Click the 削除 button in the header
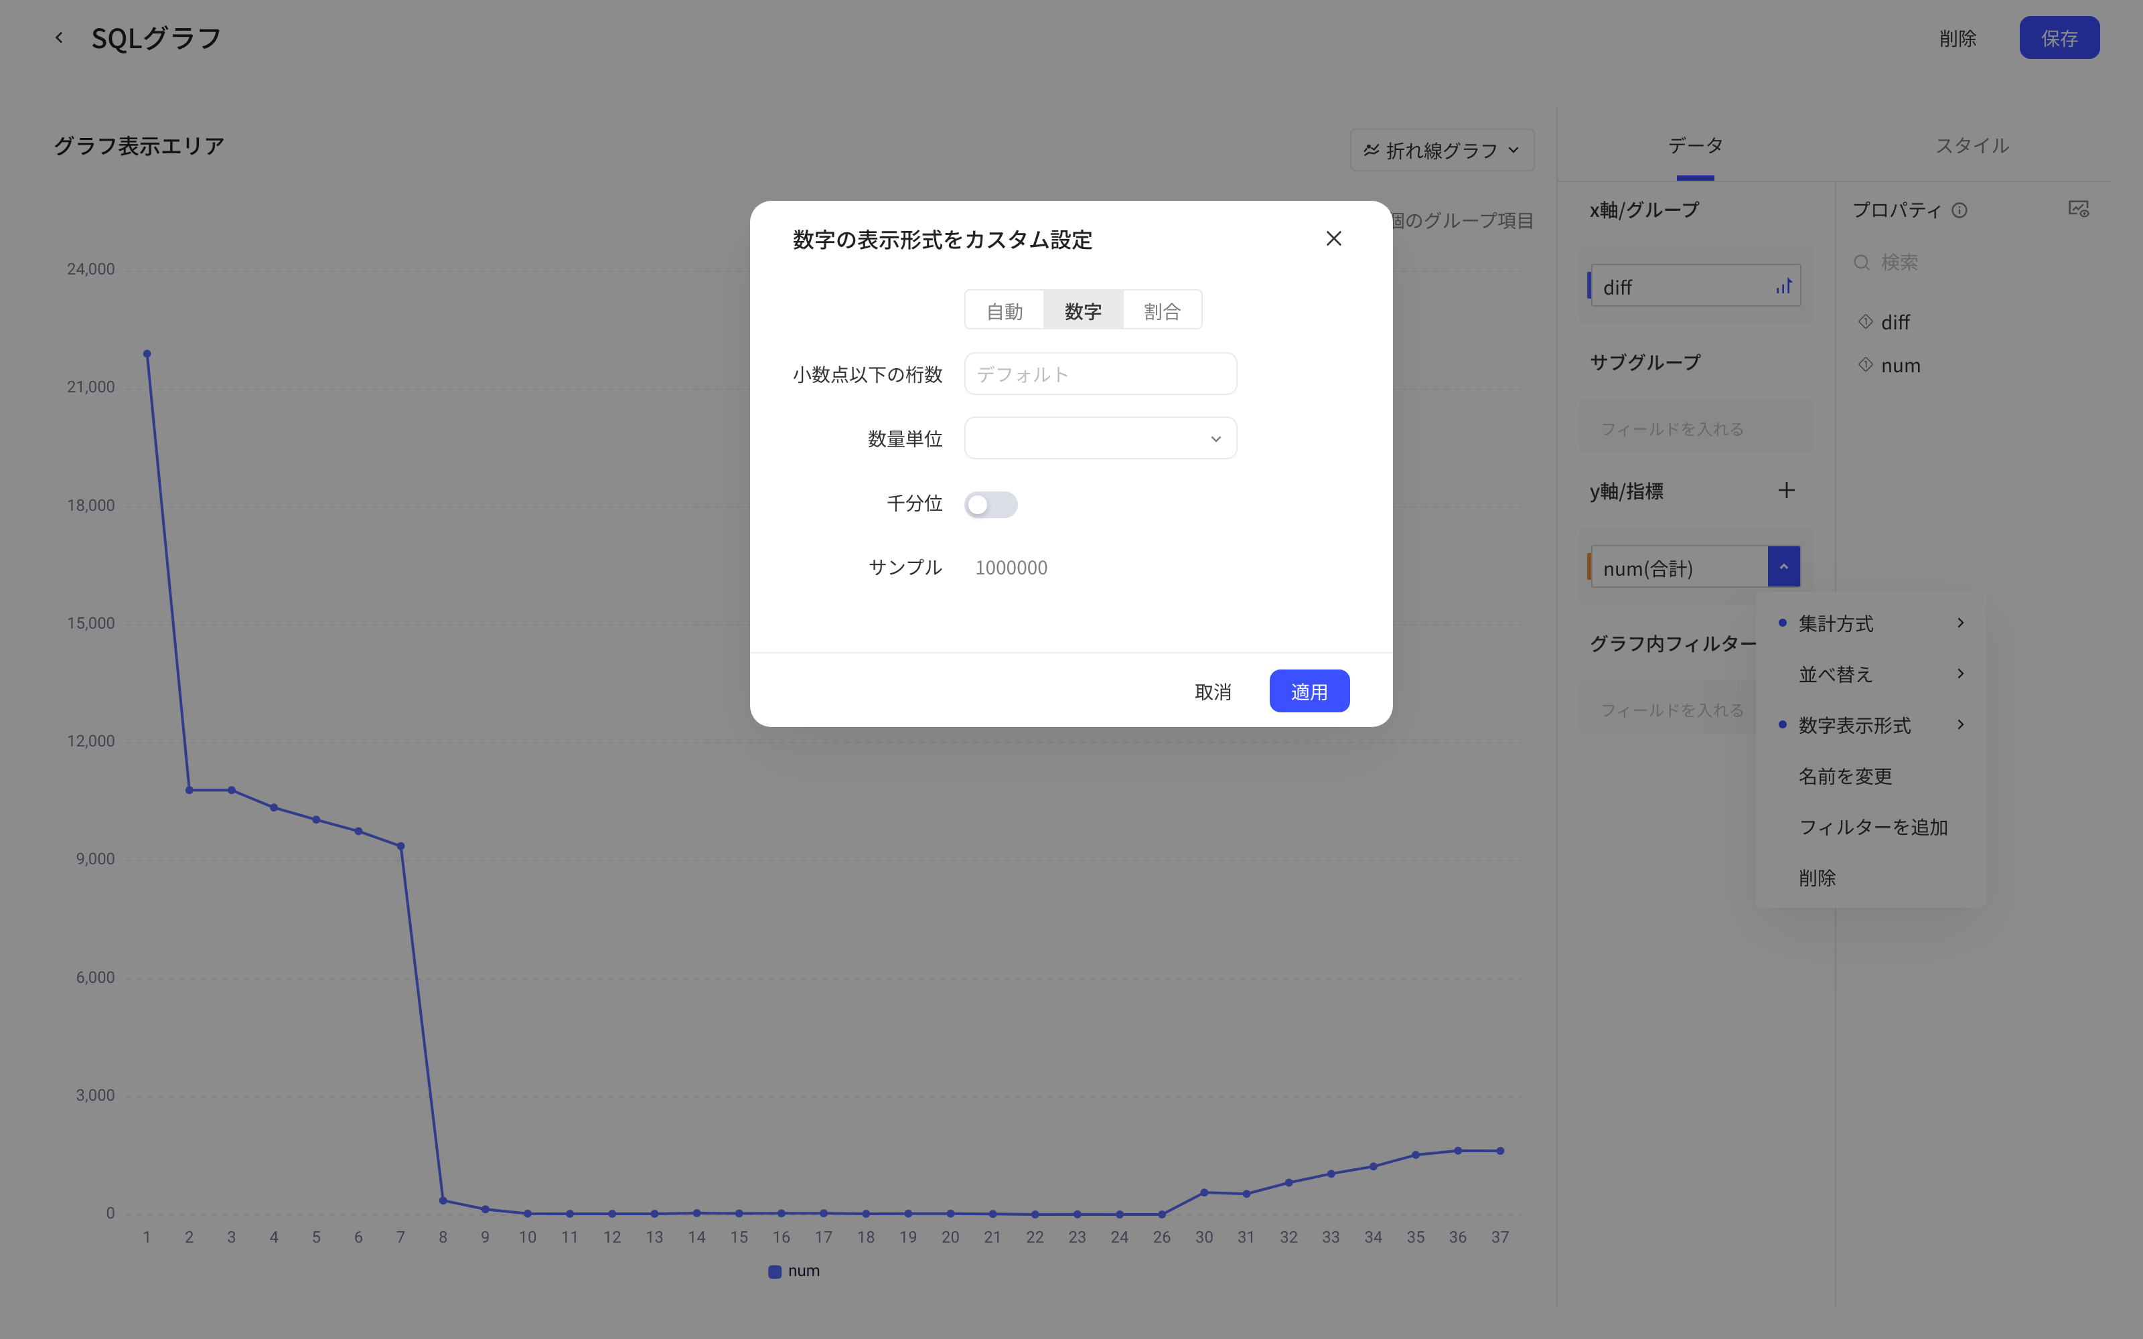 pyautogui.click(x=1957, y=38)
